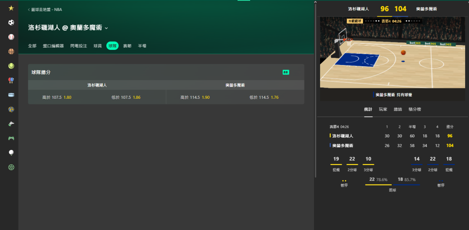Click 奧蘭多魔術 row in score table
The width and height of the screenshot is (469, 230).
[x=392, y=146]
